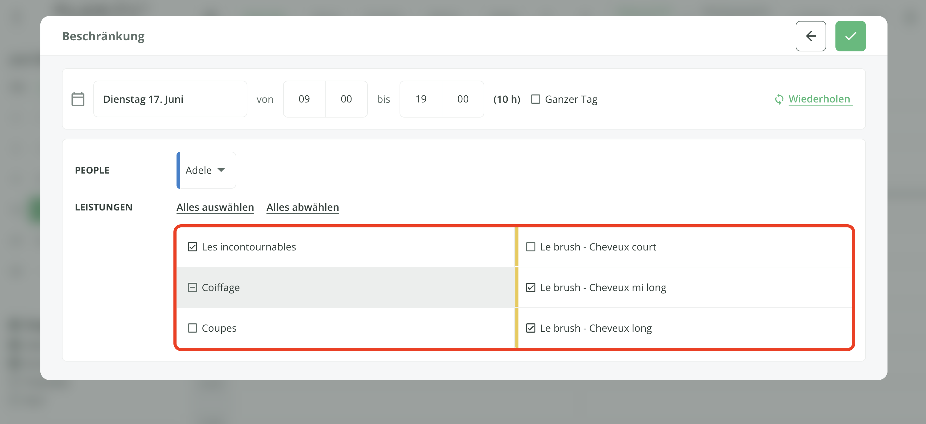Viewport: 926px width, 424px height.
Task: Click the start hour field 09
Action: coord(304,99)
